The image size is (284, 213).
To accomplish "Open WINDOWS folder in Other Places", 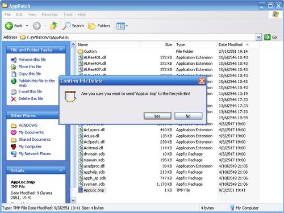I will 28,126.
